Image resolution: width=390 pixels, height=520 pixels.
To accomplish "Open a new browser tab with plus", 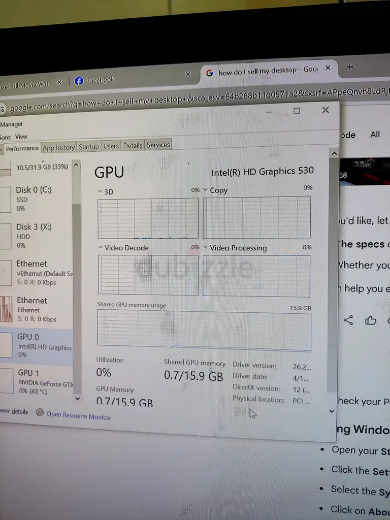I will tap(349, 67).
